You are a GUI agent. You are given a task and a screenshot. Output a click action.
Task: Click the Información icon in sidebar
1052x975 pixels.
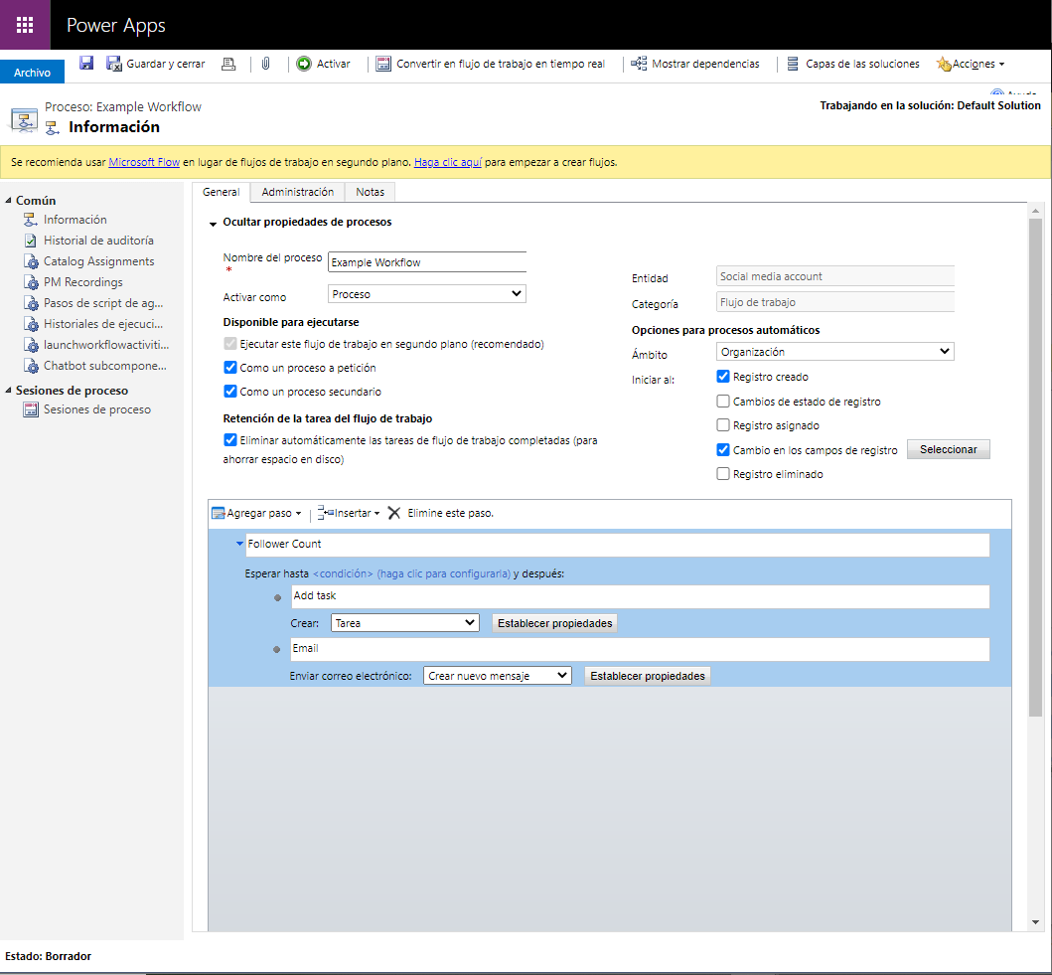pyautogui.click(x=30, y=220)
